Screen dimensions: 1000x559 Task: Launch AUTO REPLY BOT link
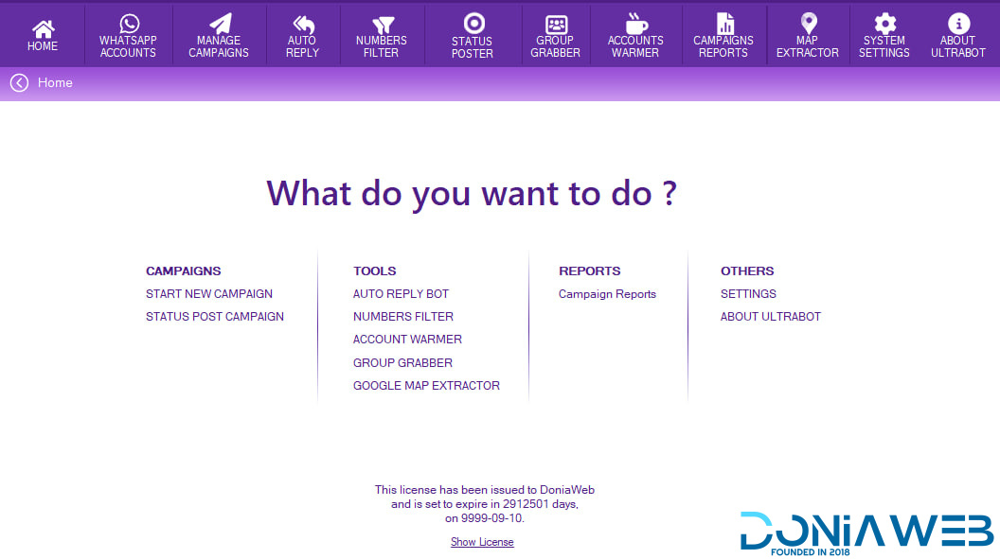coord(402,294)
